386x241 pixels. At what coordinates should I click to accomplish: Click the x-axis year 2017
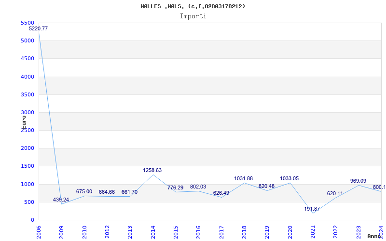coord(221,232)
